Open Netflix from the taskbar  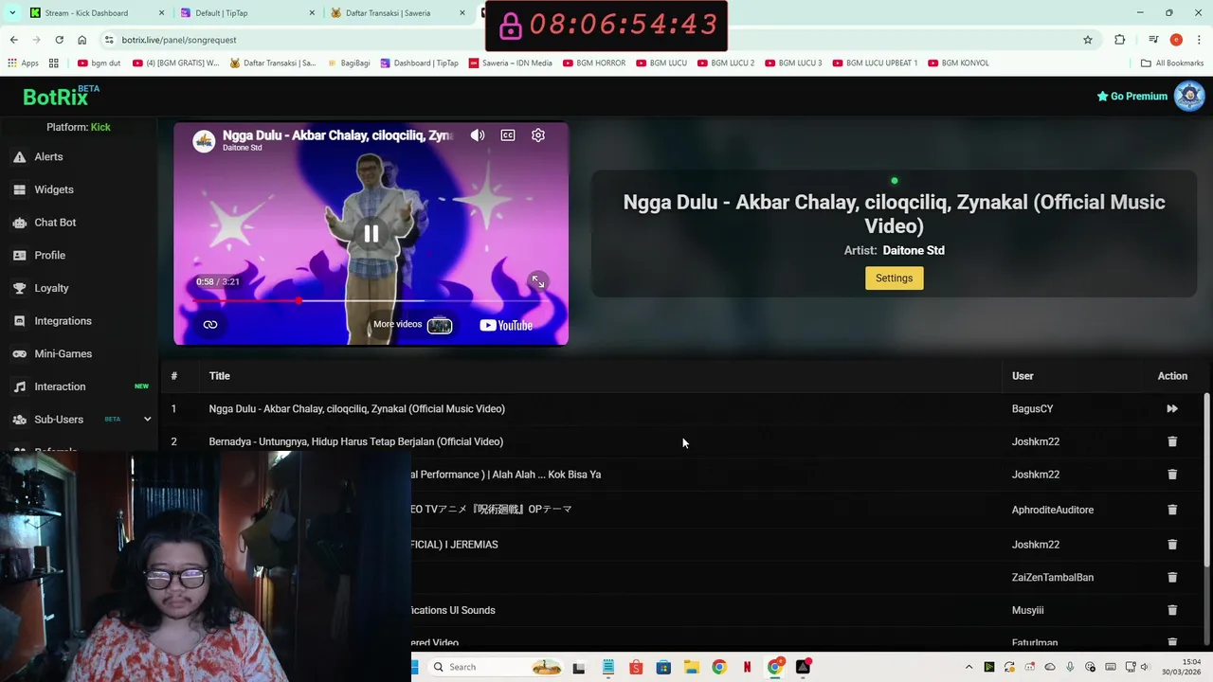(747, 667)
